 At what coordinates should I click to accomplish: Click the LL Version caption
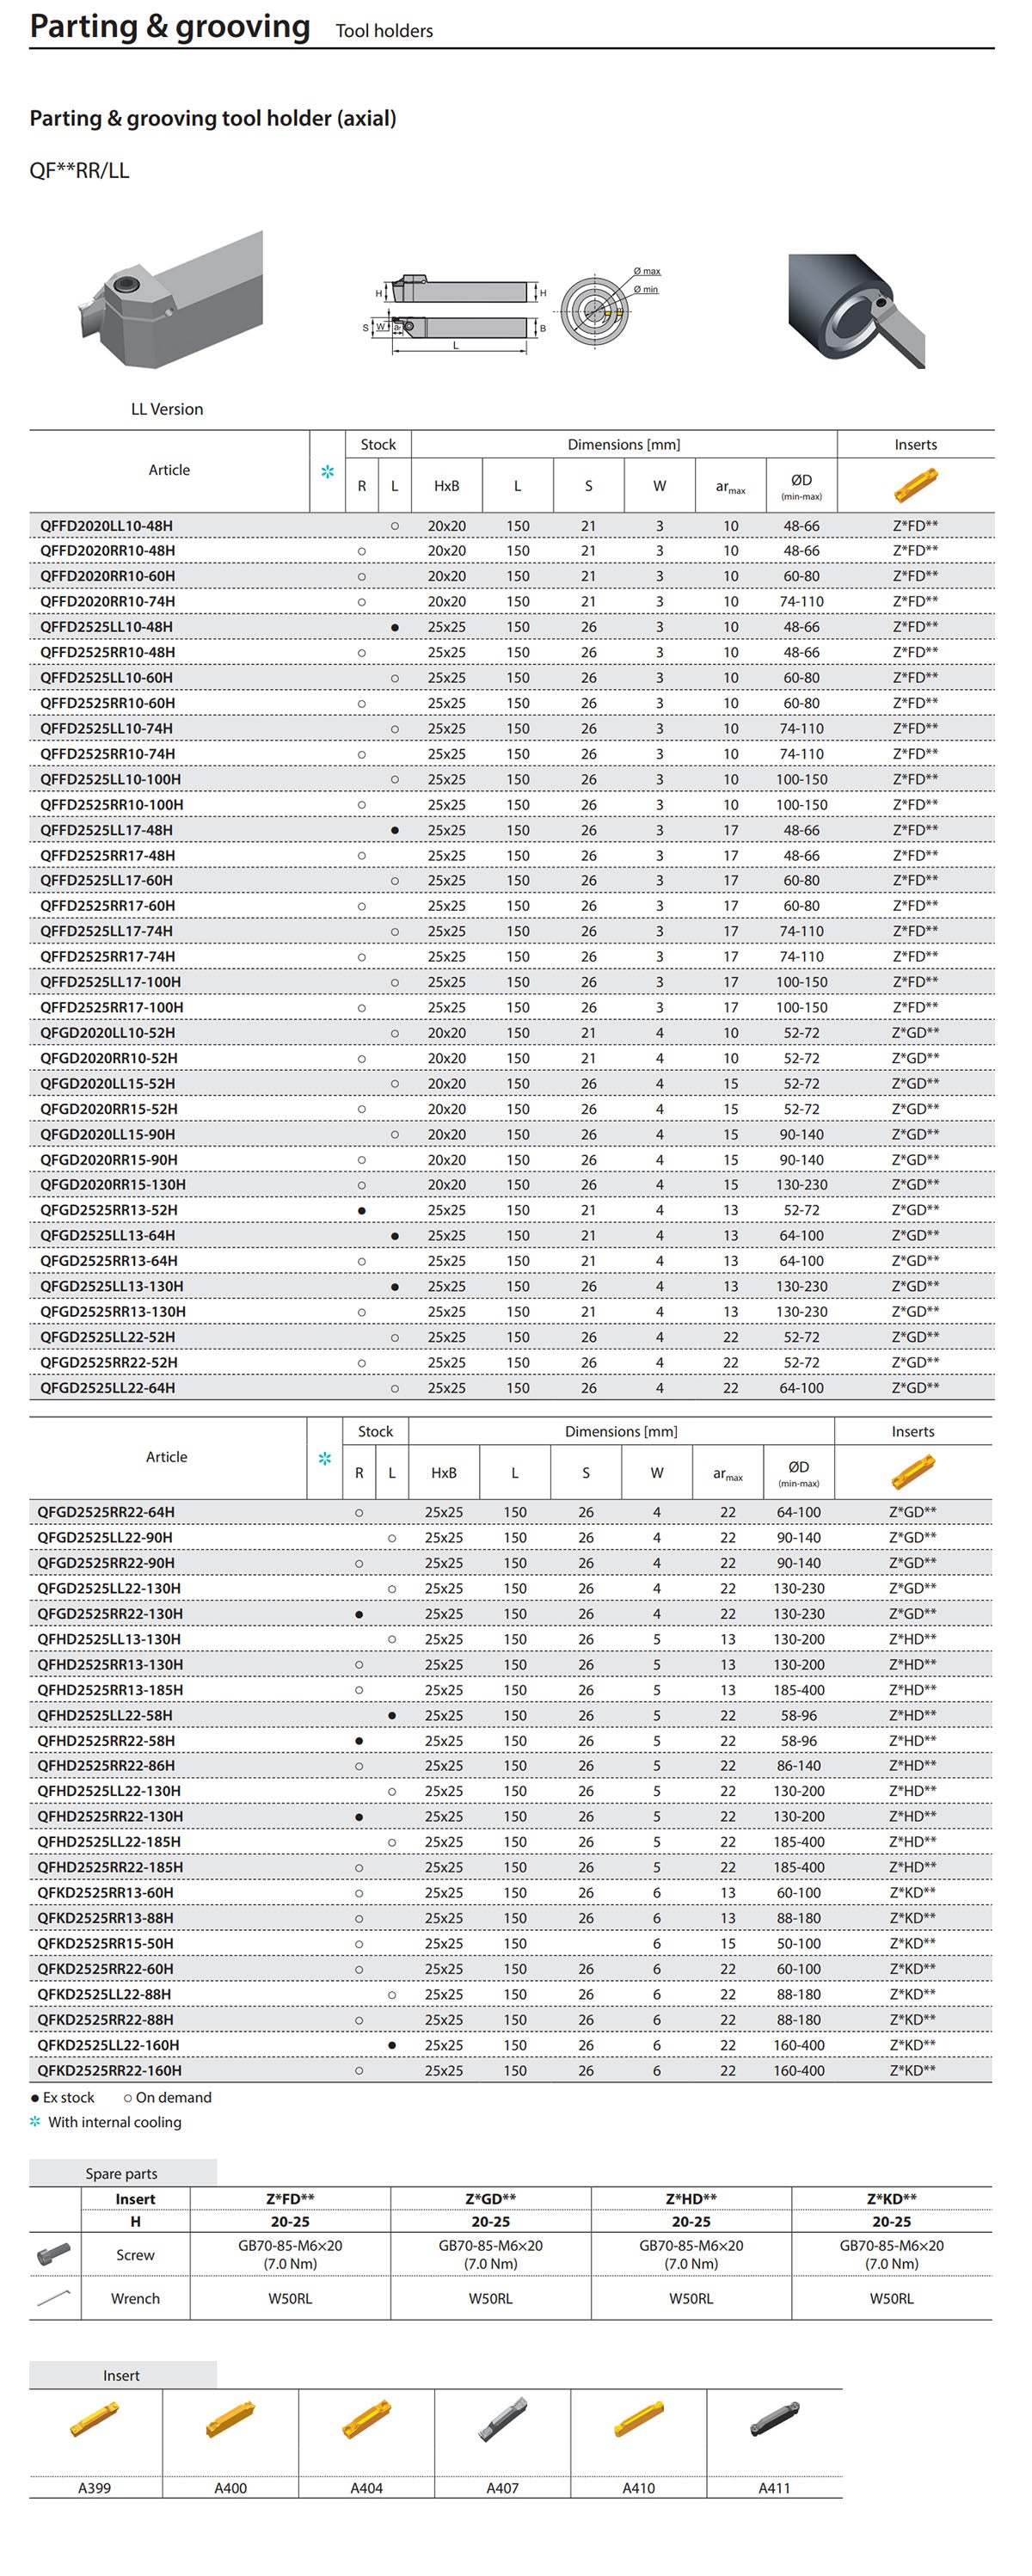click(x=167, y=409)
